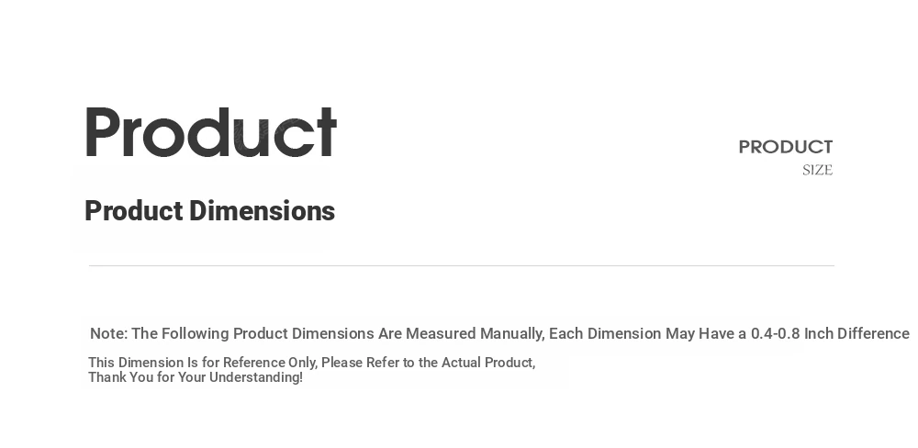Select the "Thank You for Your Understanding!" line

click(196, 377)
